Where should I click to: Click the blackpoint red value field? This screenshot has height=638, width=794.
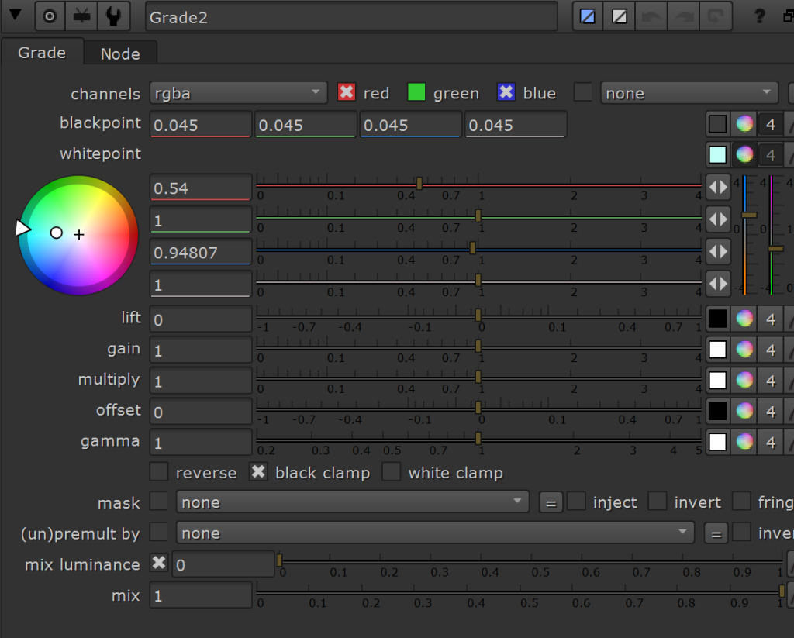pyautogui.click(x=201, y=125)
